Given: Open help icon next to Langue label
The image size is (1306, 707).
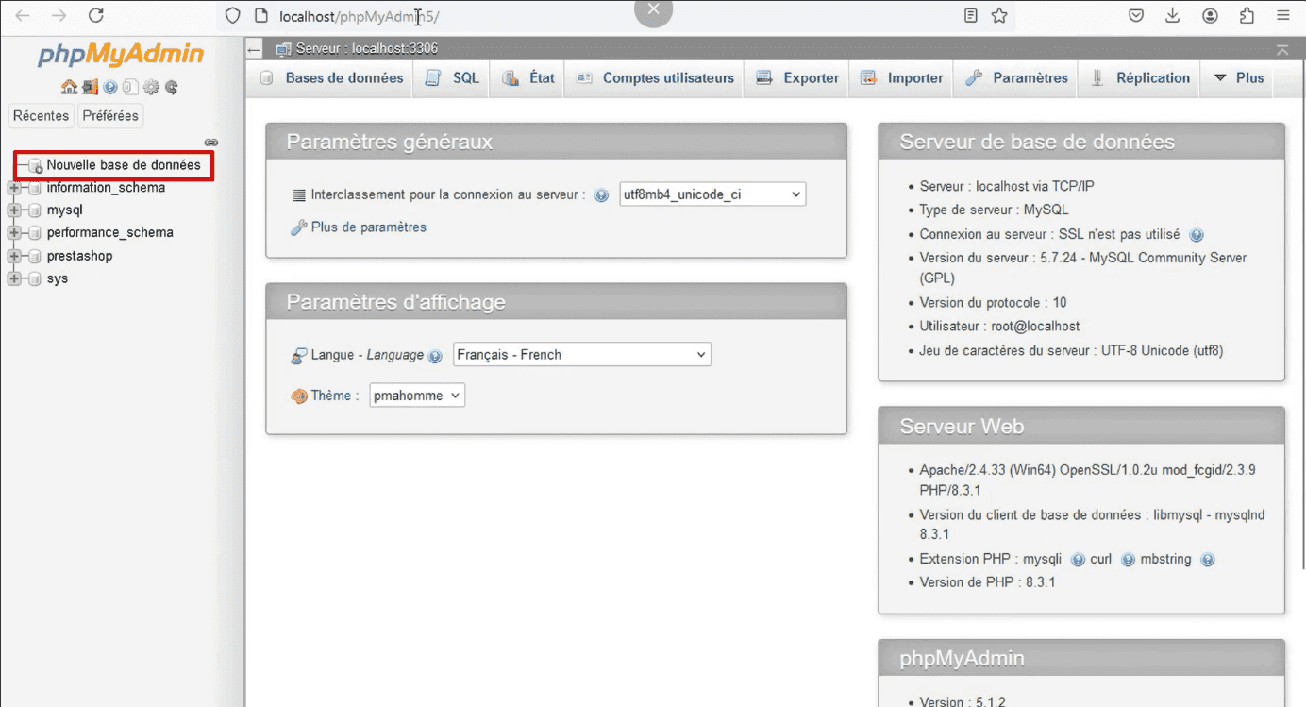Looking at the screenshot, I should point(435,356).
